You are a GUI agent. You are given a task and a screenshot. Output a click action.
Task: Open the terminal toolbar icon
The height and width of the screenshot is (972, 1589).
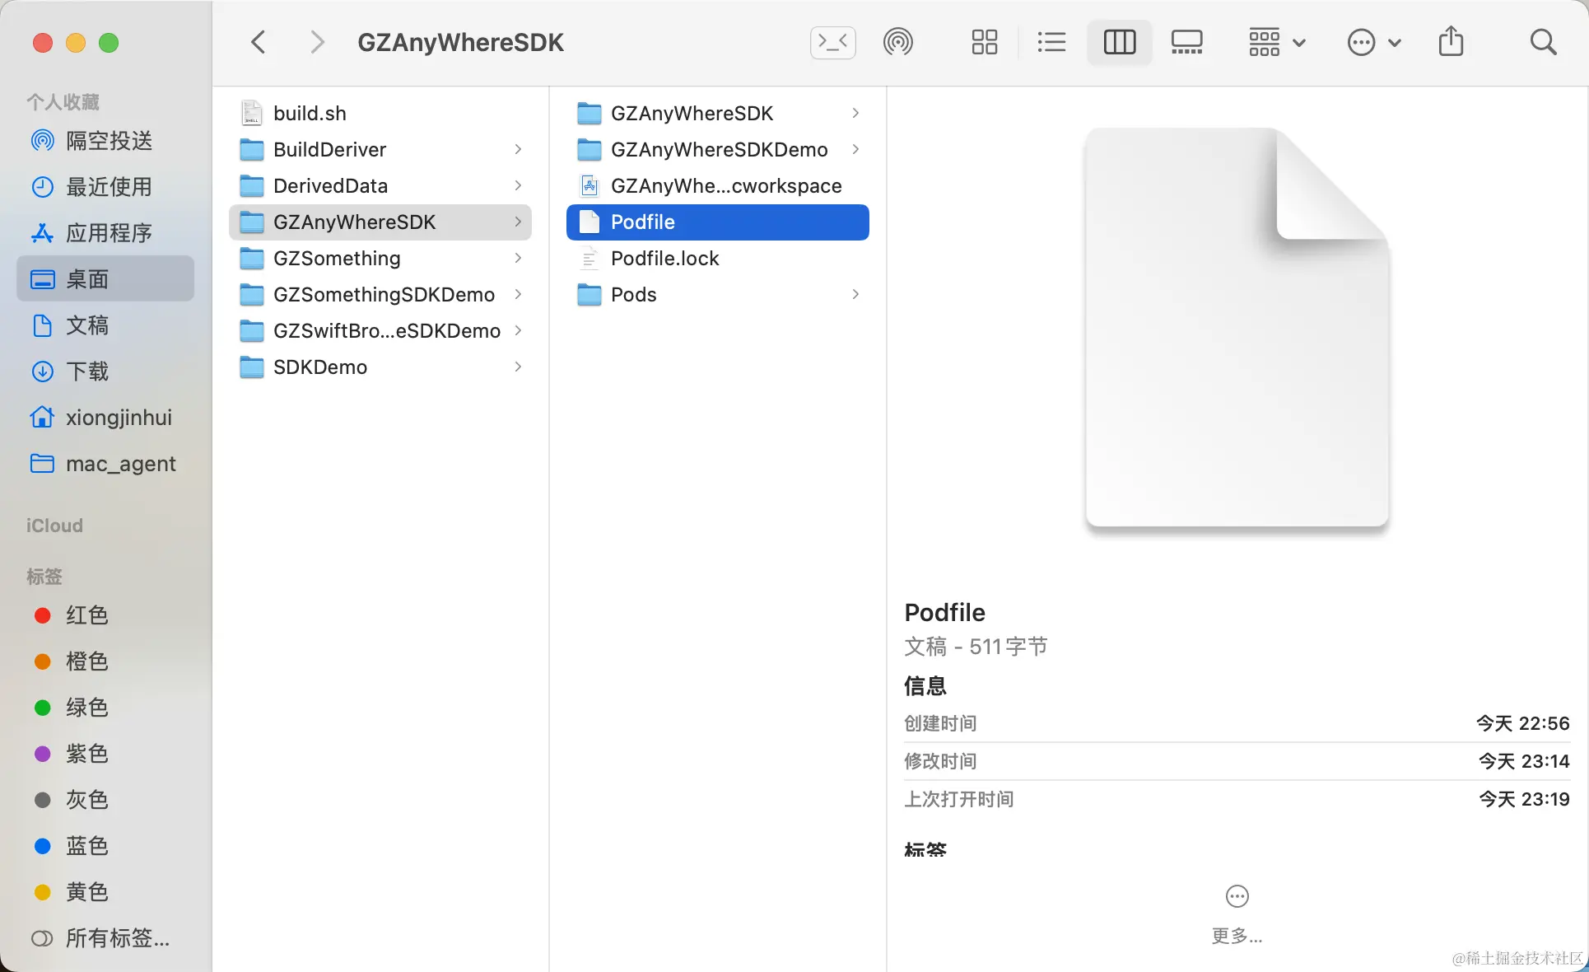832,42
